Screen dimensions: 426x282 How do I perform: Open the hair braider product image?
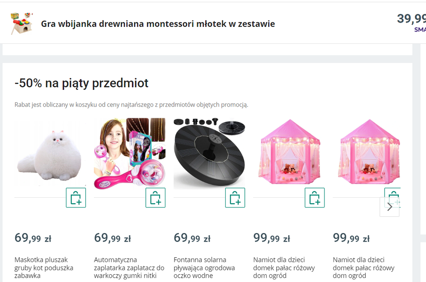tap(130, 154)
